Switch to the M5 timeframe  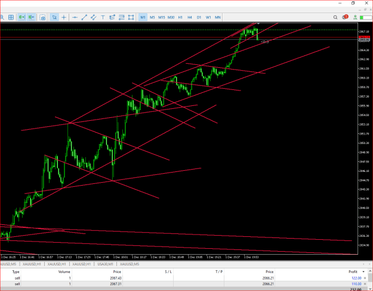pyautogui.click(x=152, y=17)
